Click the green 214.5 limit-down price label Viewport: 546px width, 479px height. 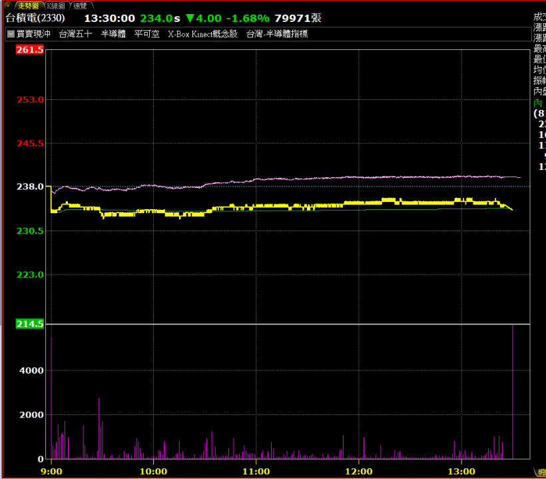click(x=30, y=324)
